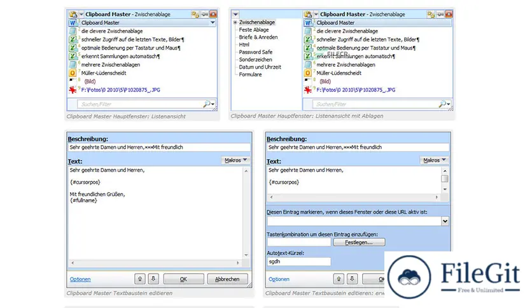Click the horizontal scrollbar in right erweitert dialog
532x308 pixels.
coord(354,197)
